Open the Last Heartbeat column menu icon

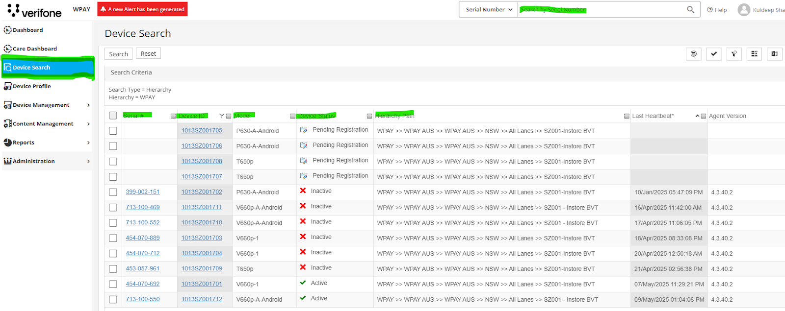[x=704, y=116]
